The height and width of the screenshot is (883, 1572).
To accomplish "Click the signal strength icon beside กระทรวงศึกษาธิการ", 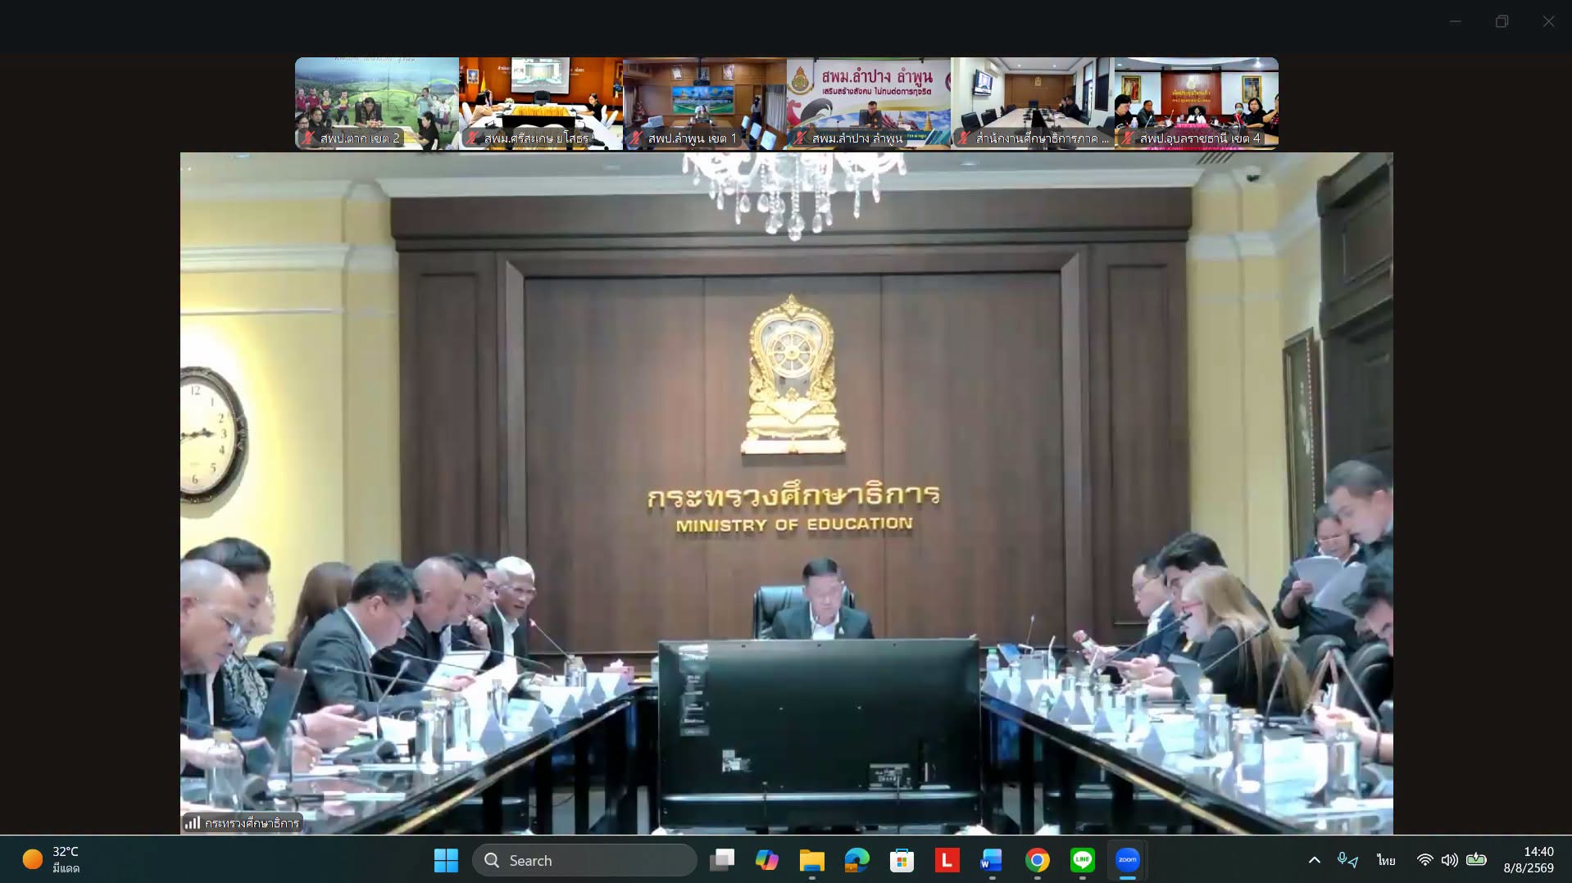I will (193, 823).
